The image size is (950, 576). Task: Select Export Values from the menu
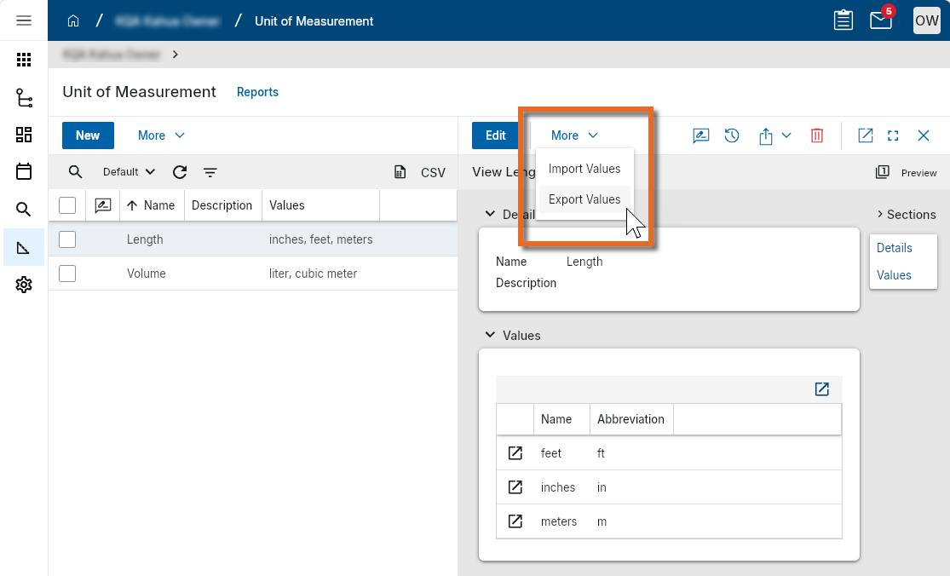584,199
